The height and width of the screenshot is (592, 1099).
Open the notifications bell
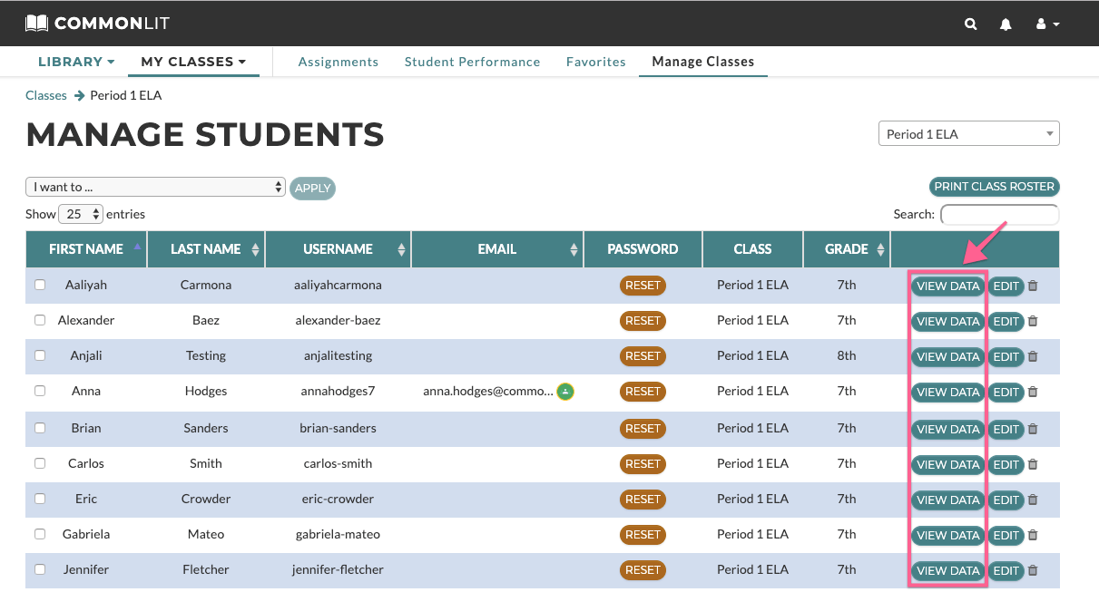1006,24
